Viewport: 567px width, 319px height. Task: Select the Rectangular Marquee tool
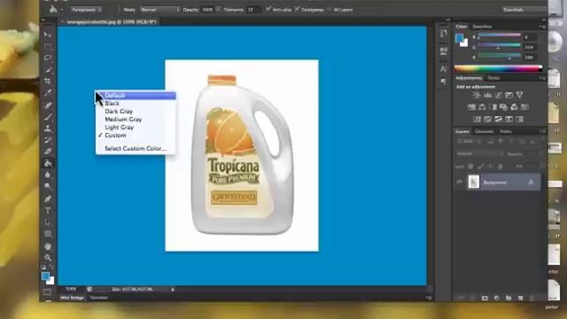[x=47, y=46]
